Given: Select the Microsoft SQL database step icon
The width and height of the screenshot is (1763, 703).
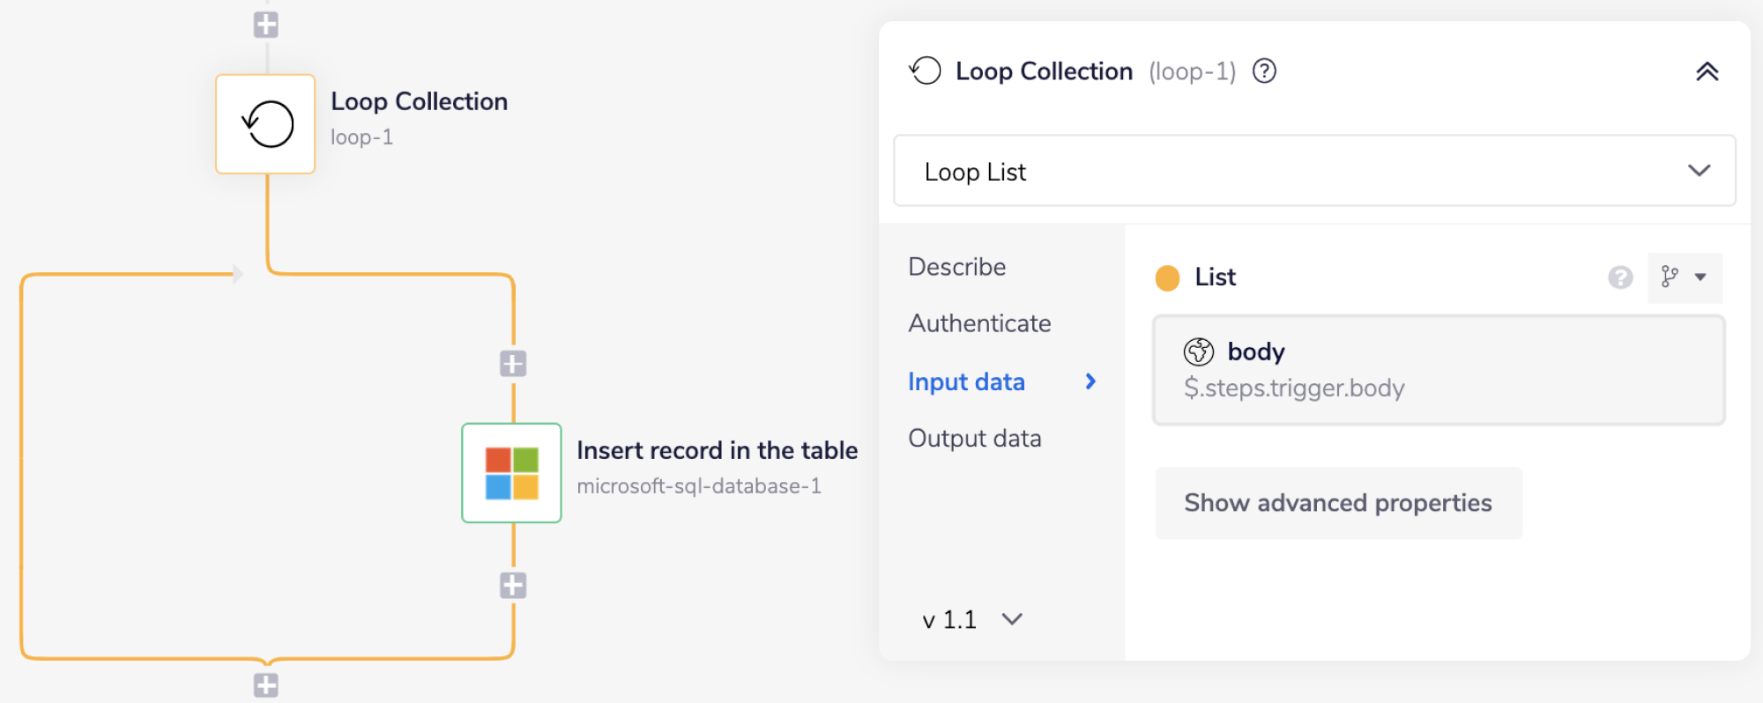Looking at the screenshot, I should coord(511,473).
